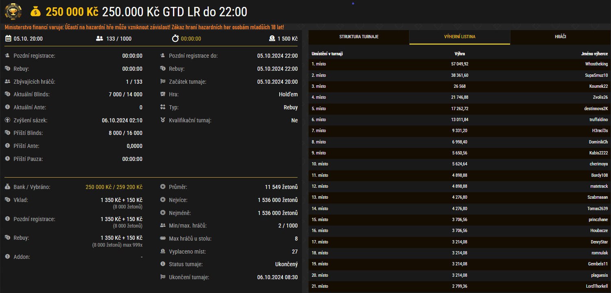The width and height of the screenshot is (611, 293).
Task: Click the icon beside Vyplaceno míst
Action: coord(163,252)
